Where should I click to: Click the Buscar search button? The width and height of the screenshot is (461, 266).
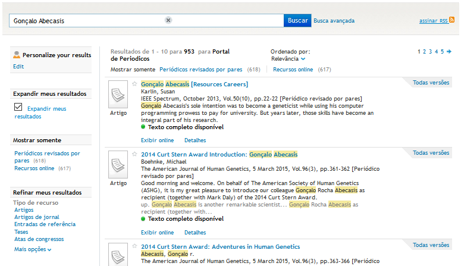coord(297,20)
